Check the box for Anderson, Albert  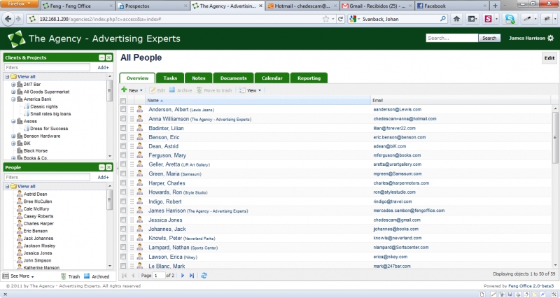click(123, 109)
